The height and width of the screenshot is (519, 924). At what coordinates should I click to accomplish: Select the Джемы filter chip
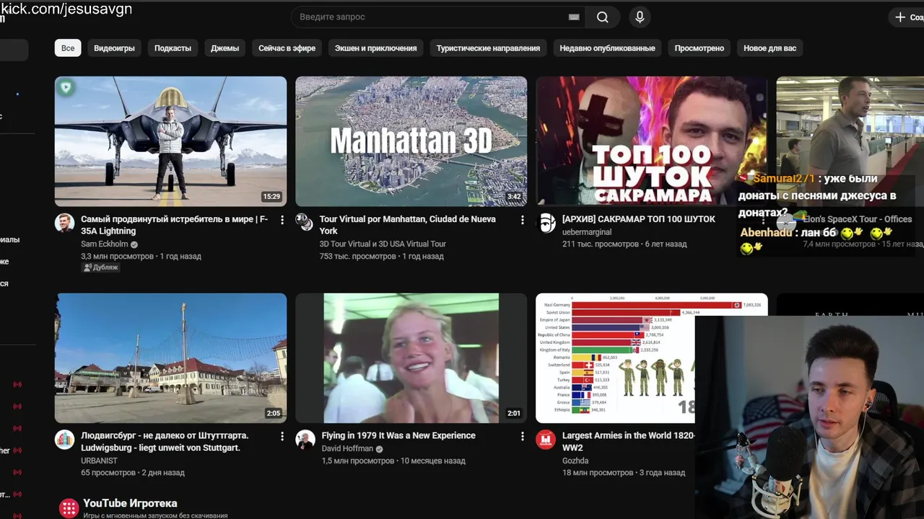click(225, 48)
